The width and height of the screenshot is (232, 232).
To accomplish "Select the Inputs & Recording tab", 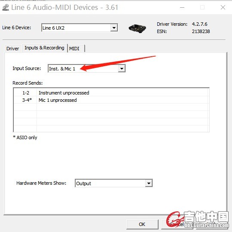I will [44, 48].
